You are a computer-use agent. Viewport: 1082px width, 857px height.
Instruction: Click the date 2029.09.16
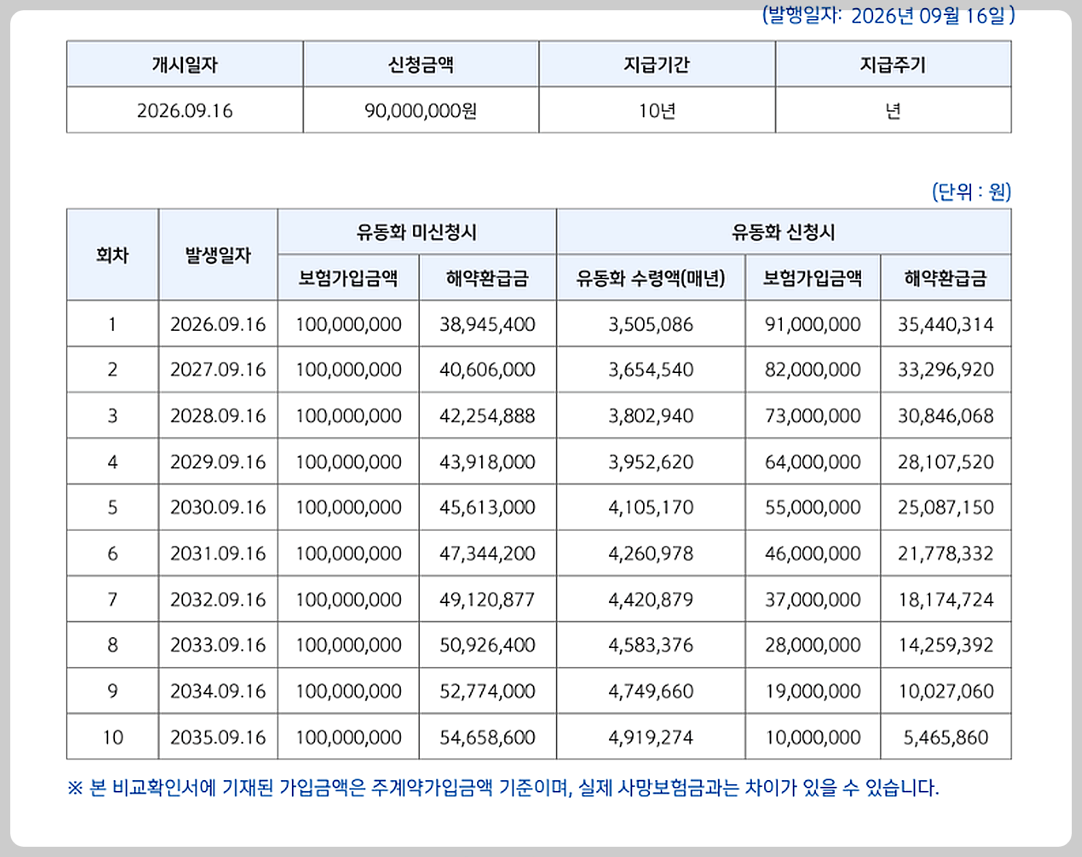[x=218, y=462]
